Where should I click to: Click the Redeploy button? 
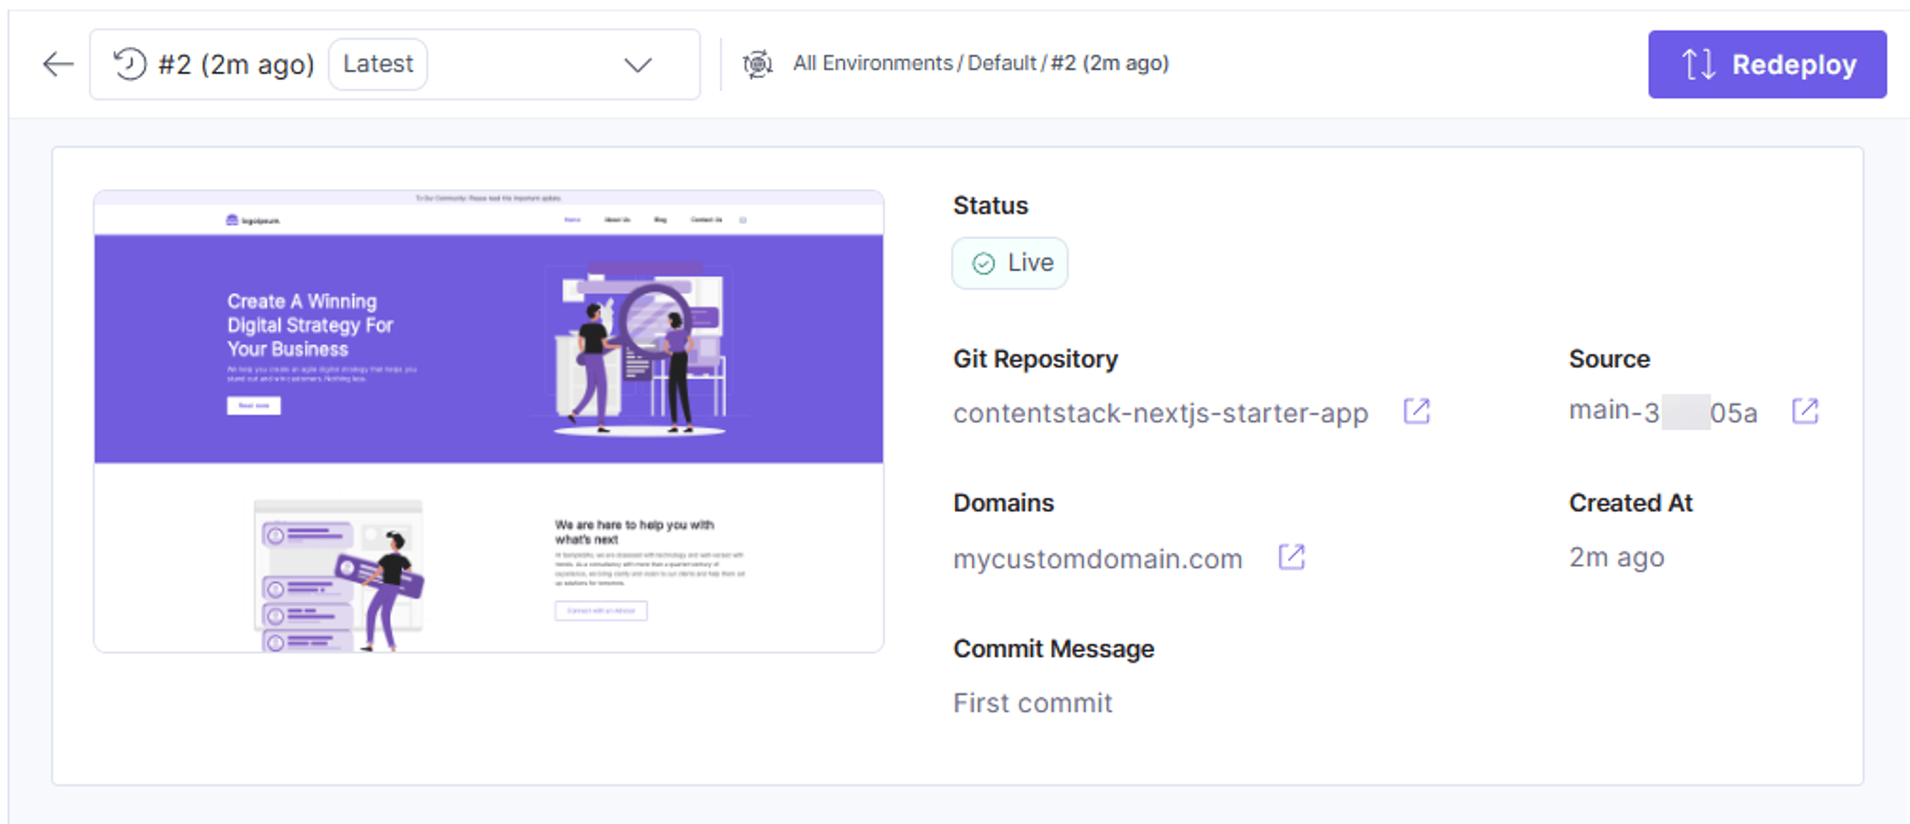click(x=1768, y=65)
